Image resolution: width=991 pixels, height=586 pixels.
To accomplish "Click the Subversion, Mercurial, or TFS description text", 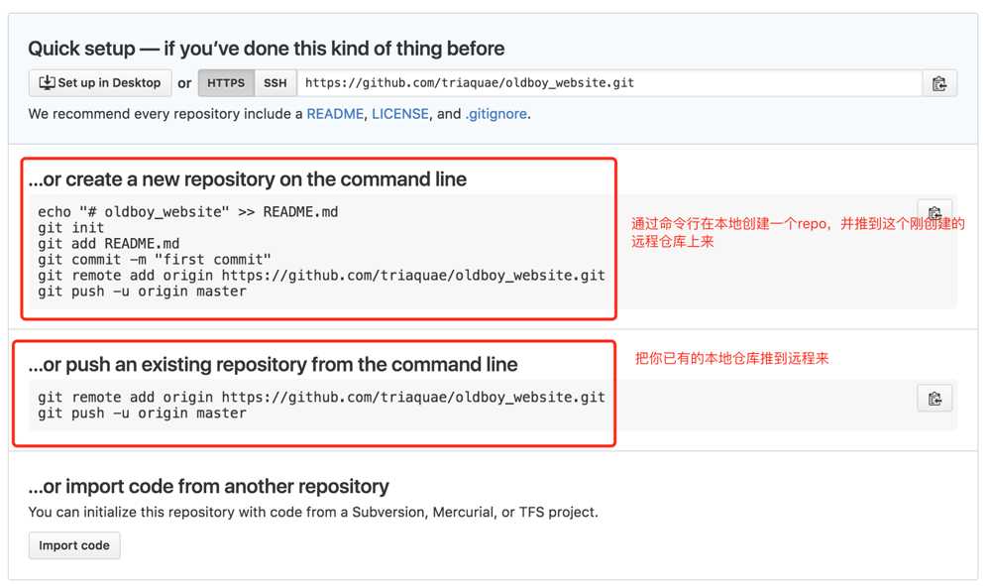I will 313,513.
